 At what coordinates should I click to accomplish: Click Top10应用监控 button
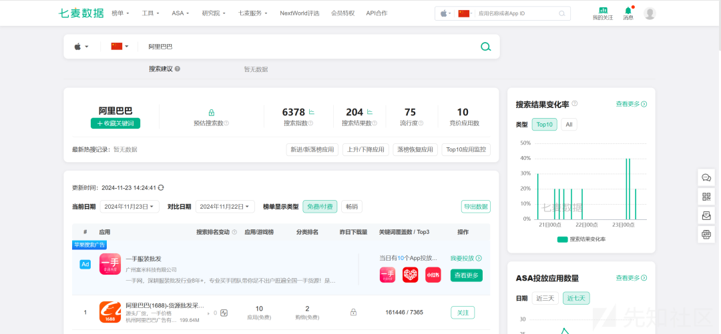pyautogui.click(x=466, y=150)
